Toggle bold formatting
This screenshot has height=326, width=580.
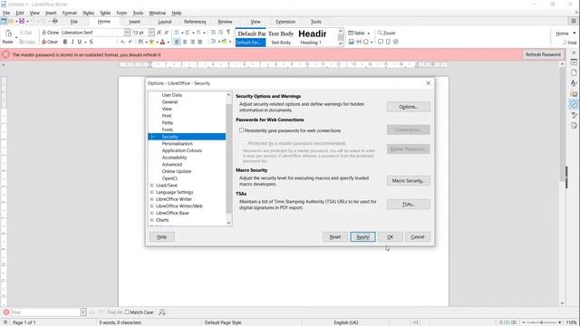(65, 42)
